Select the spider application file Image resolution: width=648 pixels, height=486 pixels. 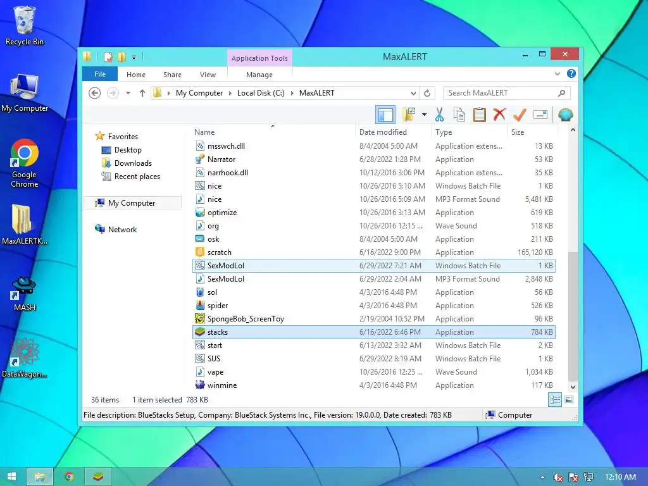374,306
